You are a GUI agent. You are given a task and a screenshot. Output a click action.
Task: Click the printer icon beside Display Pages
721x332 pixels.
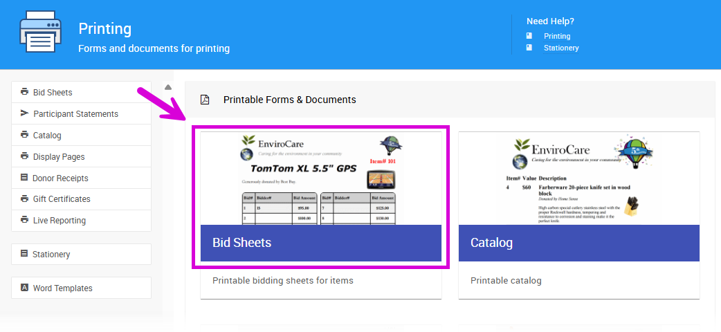click(25, 156)
